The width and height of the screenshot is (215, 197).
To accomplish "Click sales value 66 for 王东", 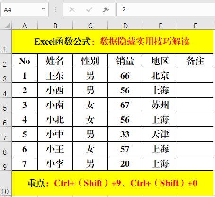I will point(125,75).
